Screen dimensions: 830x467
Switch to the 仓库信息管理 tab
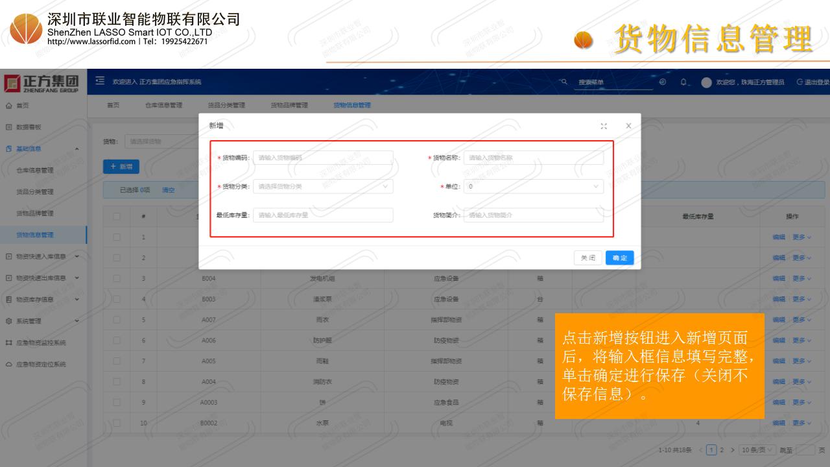163,105
